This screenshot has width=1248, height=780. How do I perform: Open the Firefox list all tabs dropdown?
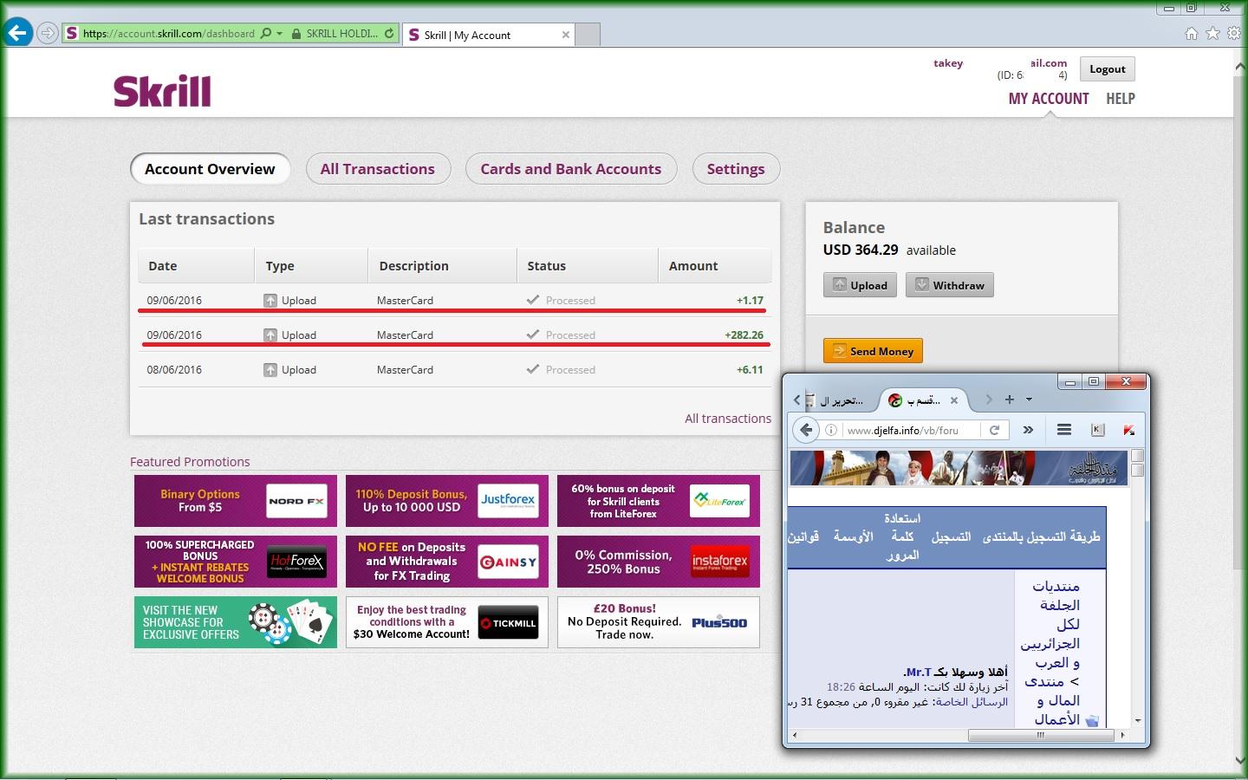1029,400
